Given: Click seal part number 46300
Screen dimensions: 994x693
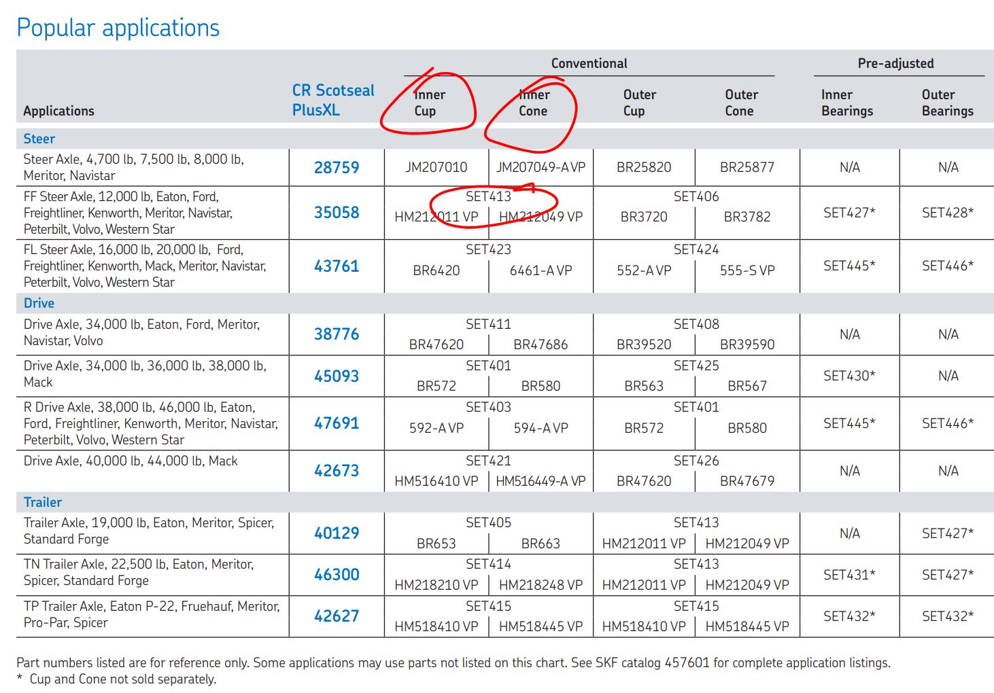Looking at the screenshot, I should [337, 575].
